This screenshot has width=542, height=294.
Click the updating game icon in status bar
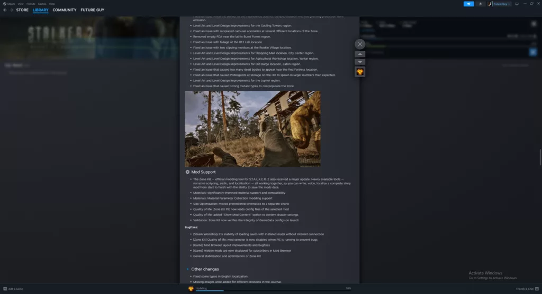[191, 289]
